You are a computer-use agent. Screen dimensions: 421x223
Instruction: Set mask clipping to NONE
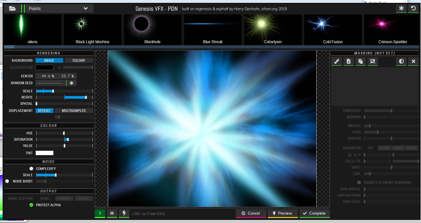click(x=45, y=198)
